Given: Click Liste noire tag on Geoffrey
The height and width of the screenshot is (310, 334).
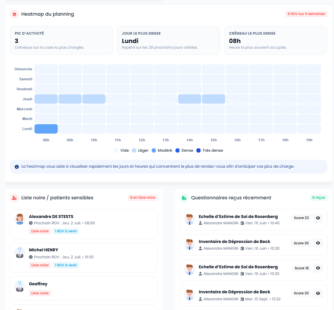Looking at the screenshot, I should tap(40, 293).
